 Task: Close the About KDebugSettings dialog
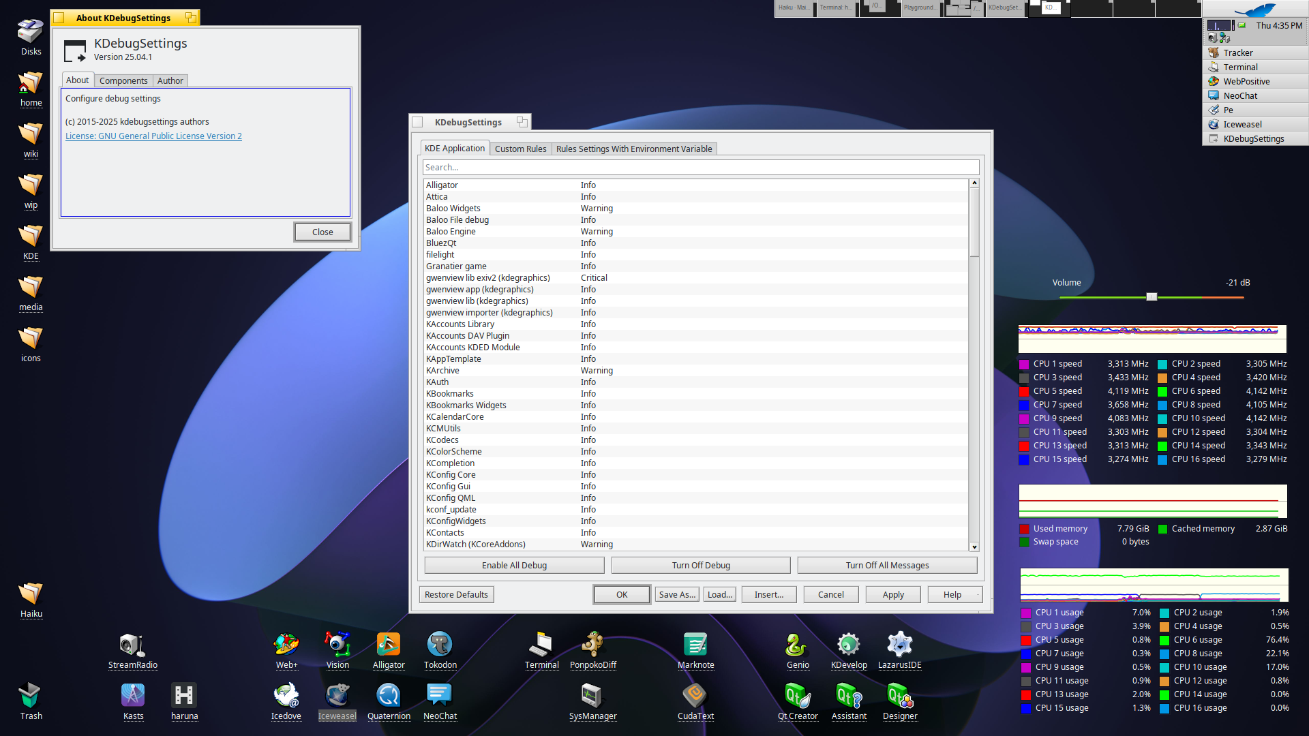point(322,232)
